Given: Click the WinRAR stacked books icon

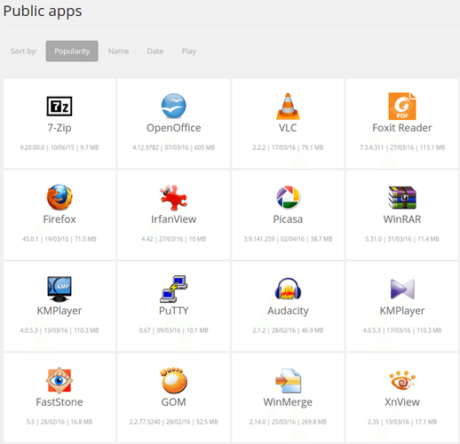Looking at the screenshot, I should [x=402, y=197].
